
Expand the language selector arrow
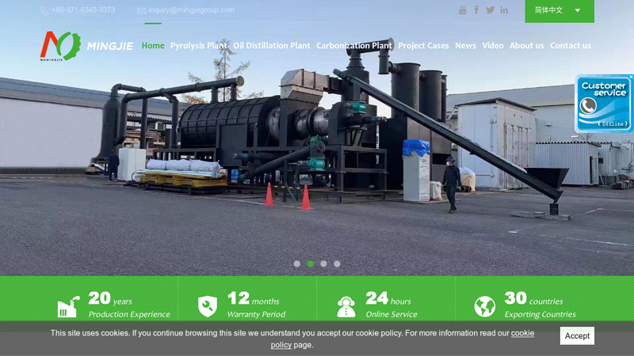click(x=578, y=10)
